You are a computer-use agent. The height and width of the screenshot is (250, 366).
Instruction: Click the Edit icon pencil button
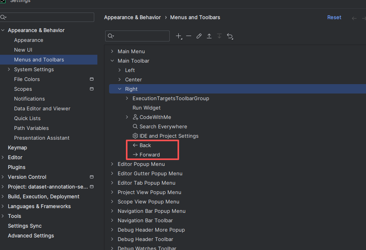click(x=199, y=36)
